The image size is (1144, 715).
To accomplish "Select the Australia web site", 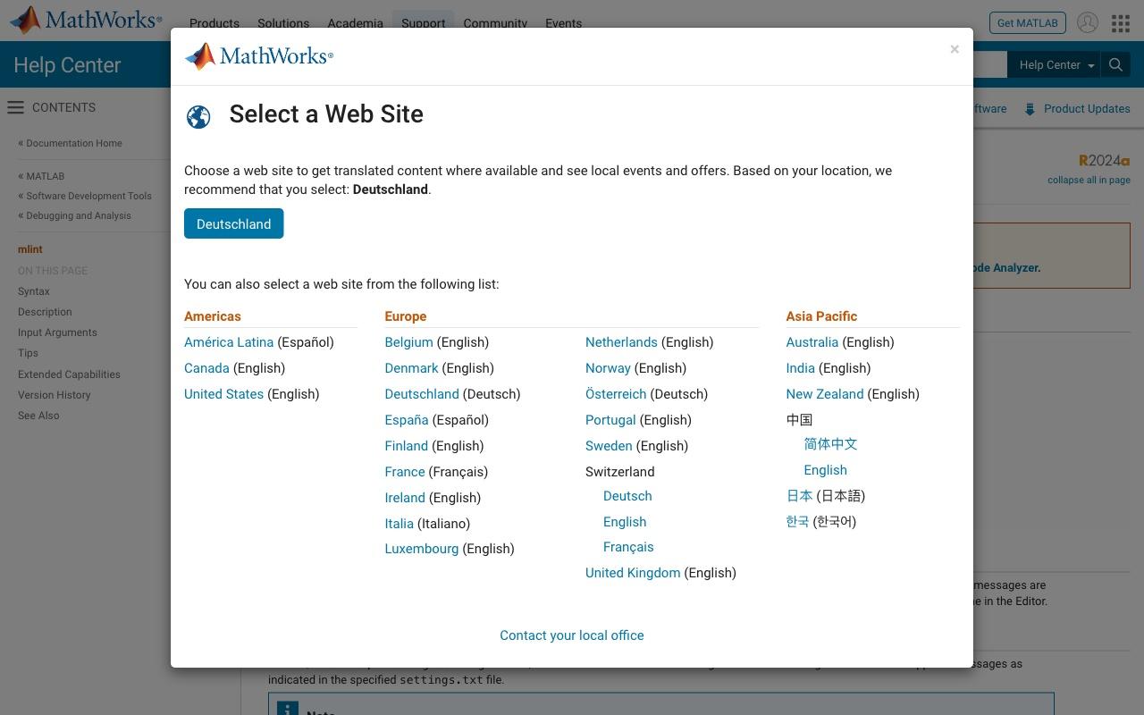I will pyautogui.click(x=812, y=342).
